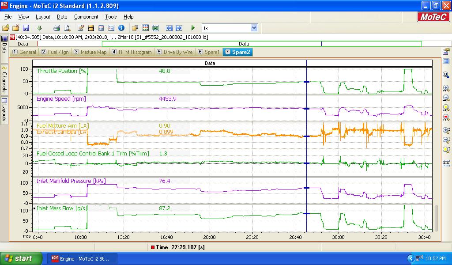Open the colored grid workbook icon
The image size is (452, 265).
coord(145,28)
